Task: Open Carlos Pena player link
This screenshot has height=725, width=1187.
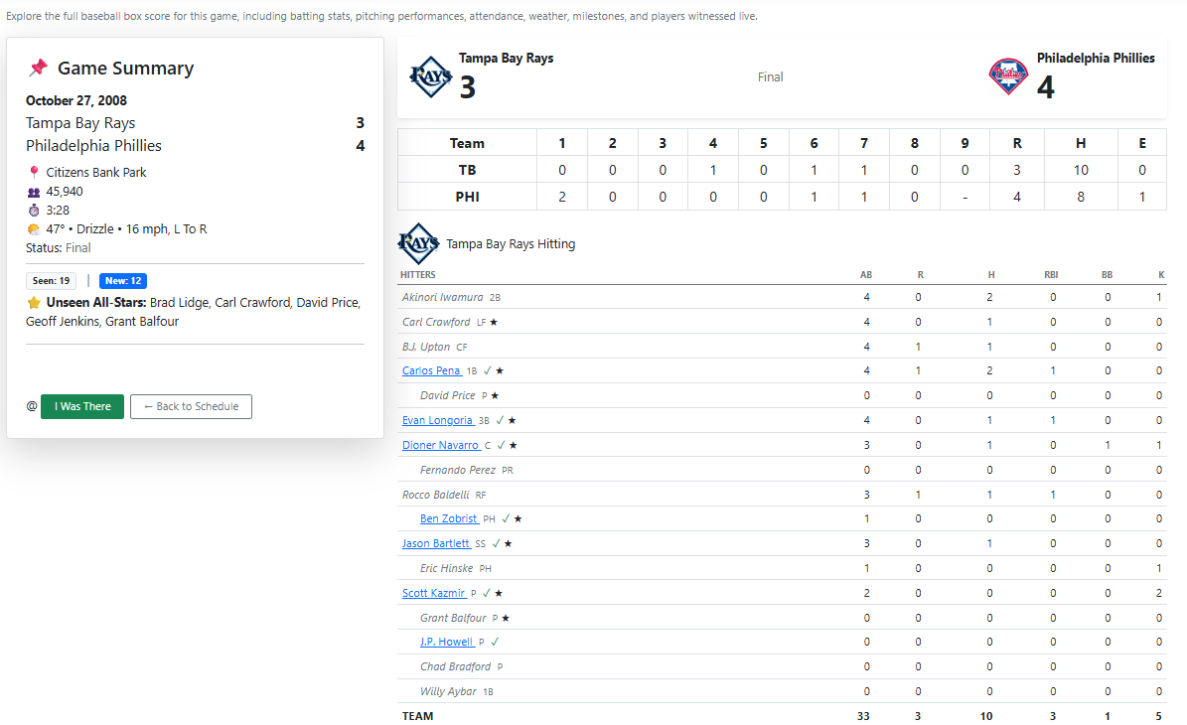Action: [431, 370]
